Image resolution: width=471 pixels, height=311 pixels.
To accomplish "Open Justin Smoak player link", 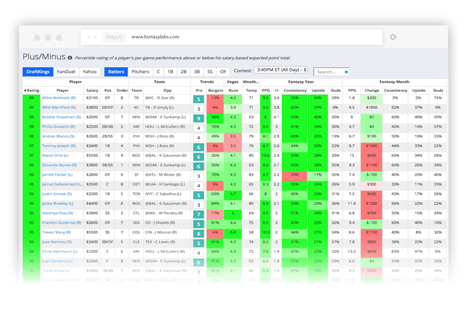I will tap(57, 194).
